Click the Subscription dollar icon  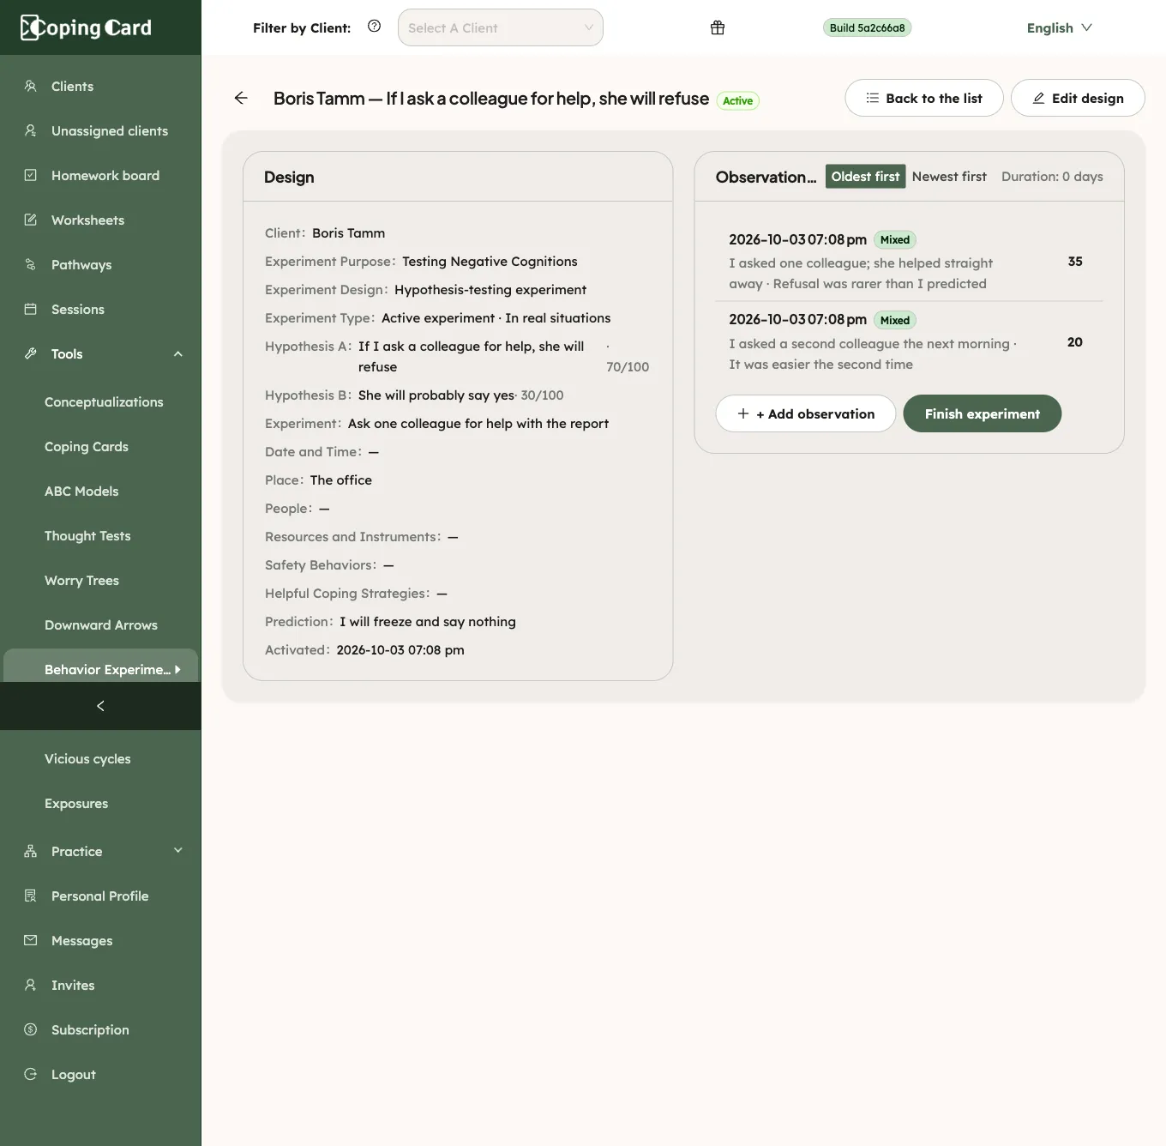[x=31, y=1029]
